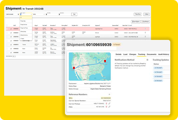Click the first date input field
The height and width of the screenshot is (120, 178).
(52, 14)
